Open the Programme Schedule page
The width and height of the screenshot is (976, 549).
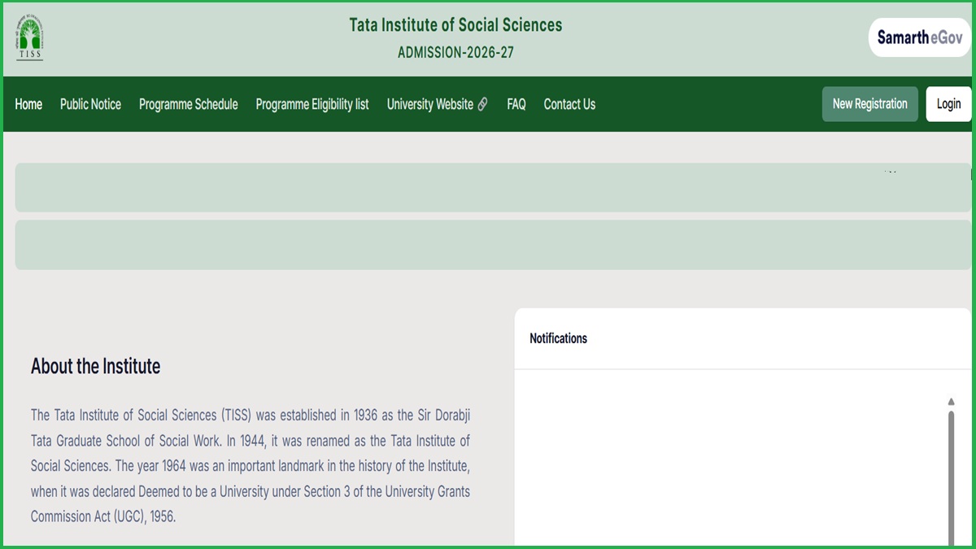[188, 104]
